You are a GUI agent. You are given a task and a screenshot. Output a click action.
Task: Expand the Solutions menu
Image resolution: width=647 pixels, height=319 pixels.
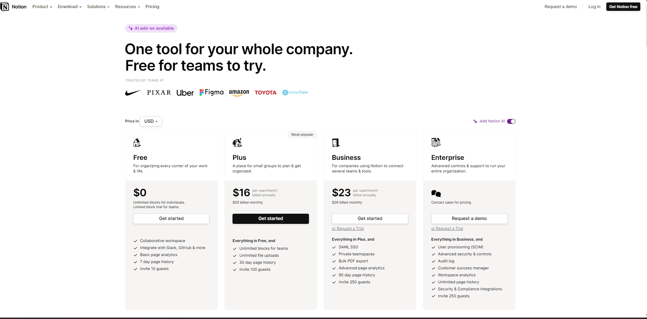click(98, 7)
